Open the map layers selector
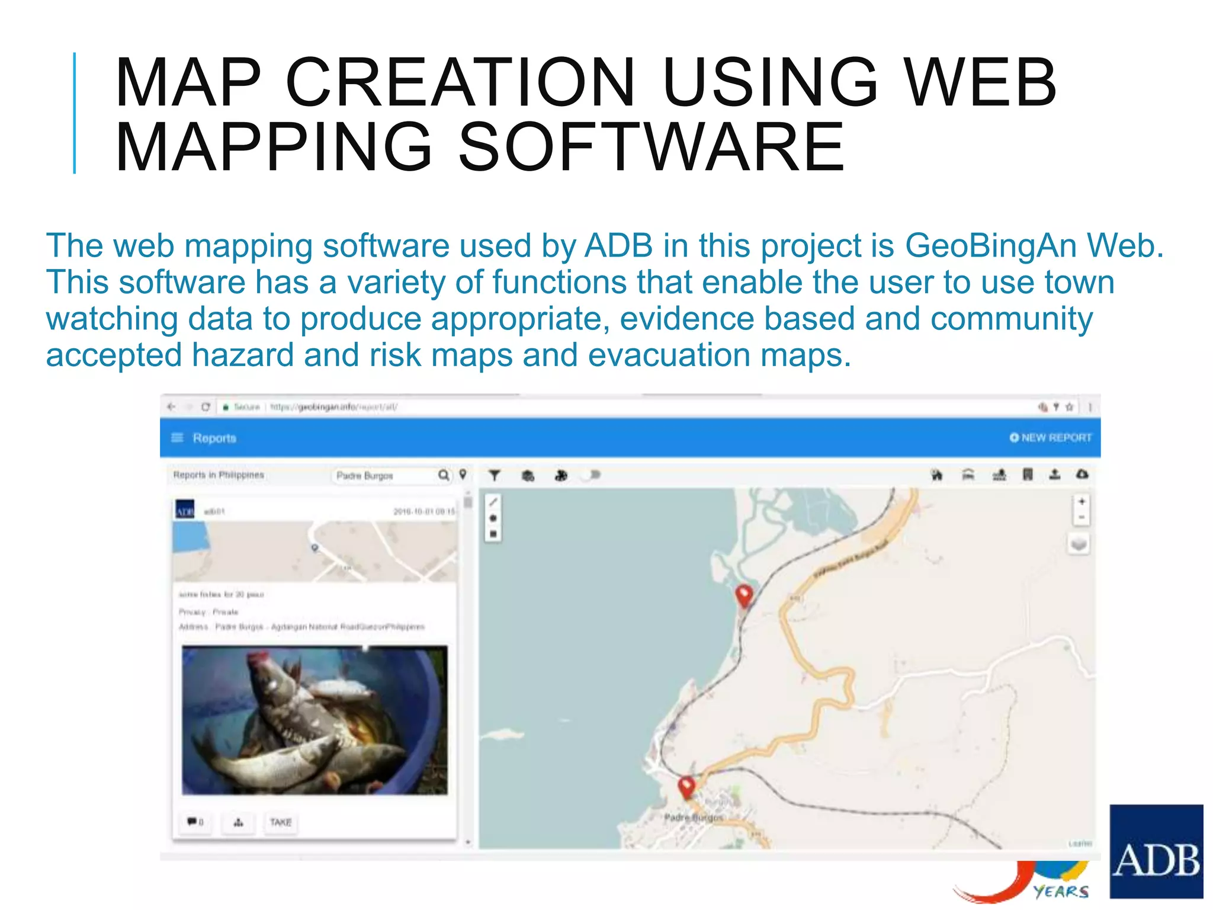Screen dimensions: 1213x910 point(1079,544)
